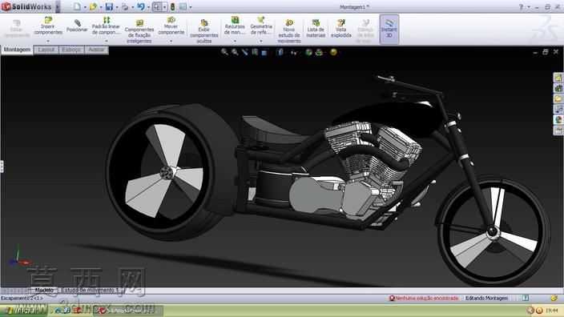Click Novo estudo de movimento tool
This screenshot has height=317, width=564.
pyautogui.click(x=289, y=31)
